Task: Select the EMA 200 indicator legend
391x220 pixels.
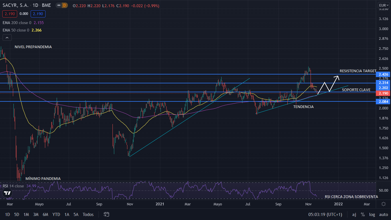Action: click(x=17, y=23)
